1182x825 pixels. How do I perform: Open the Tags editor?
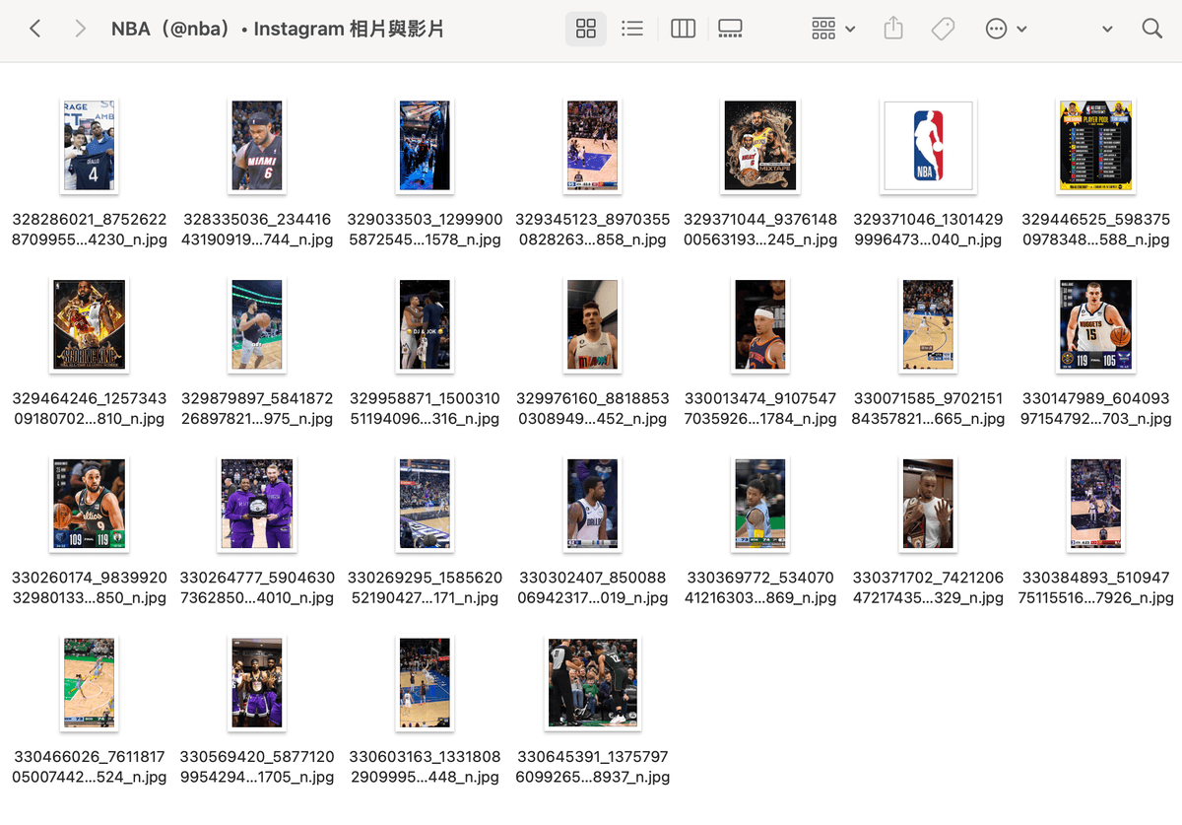pos(942,29)
